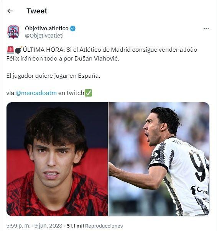The width and height of the screenshot is (217, 231).
Task: Click the Tweet header title
Action: pyautogui.click(x=37, y=11)
